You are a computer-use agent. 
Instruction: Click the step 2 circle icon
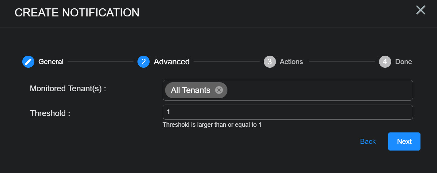[x=144, y=62]
